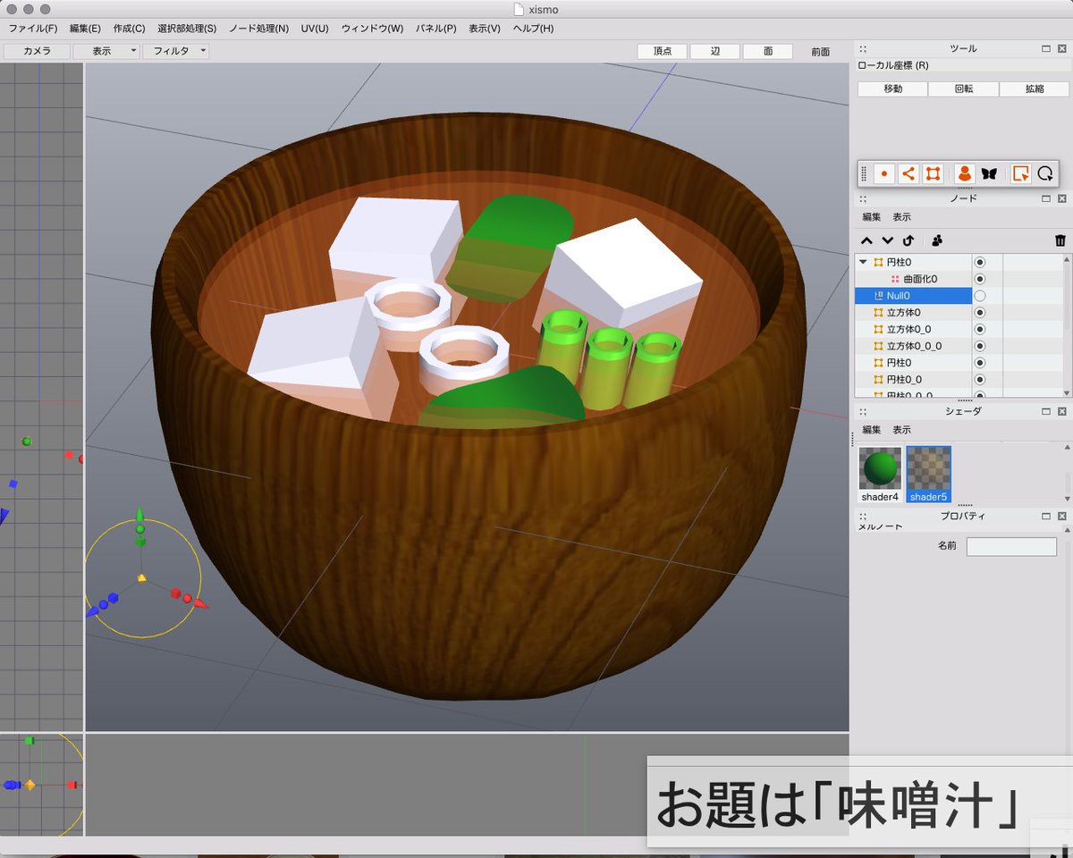Open 表示 menu in the ノード panel
Image resolution: width=1073 pixels, height=858 pixels.
coord(901,217)
